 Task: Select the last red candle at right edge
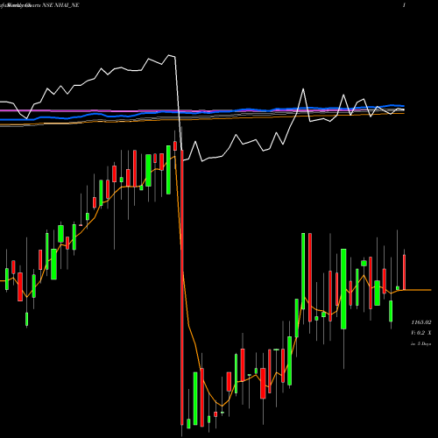point(405,272)
